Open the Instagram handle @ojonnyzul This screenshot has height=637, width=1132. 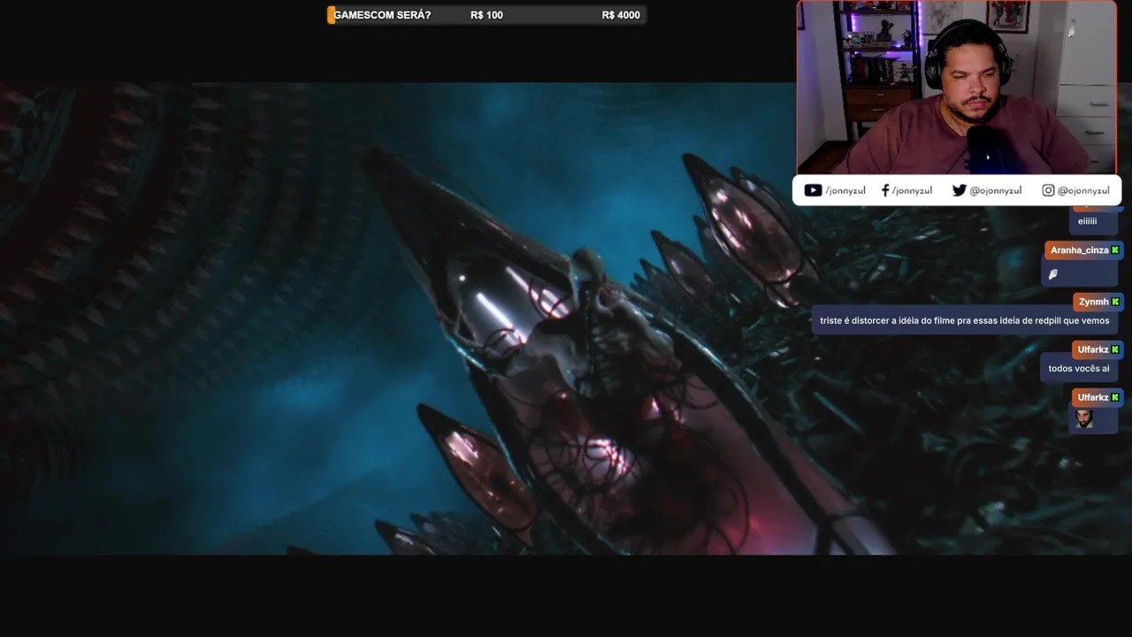[1083, 190]
